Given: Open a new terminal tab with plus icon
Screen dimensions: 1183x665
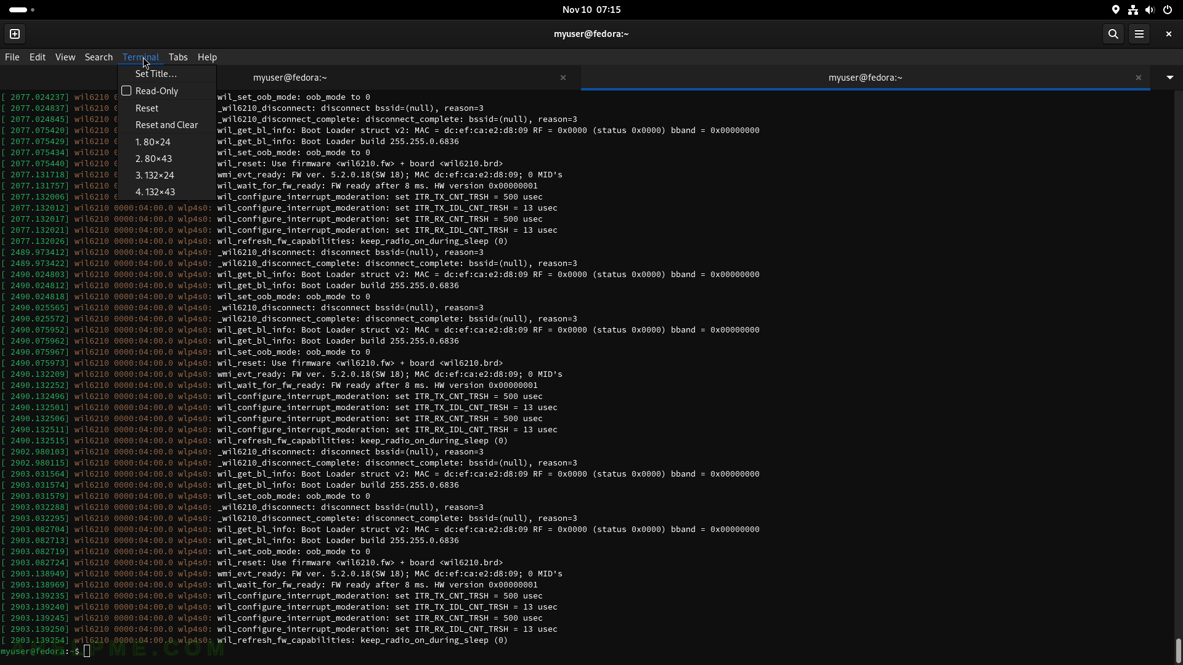Looking at the screenshot, I should pos(15,34).
